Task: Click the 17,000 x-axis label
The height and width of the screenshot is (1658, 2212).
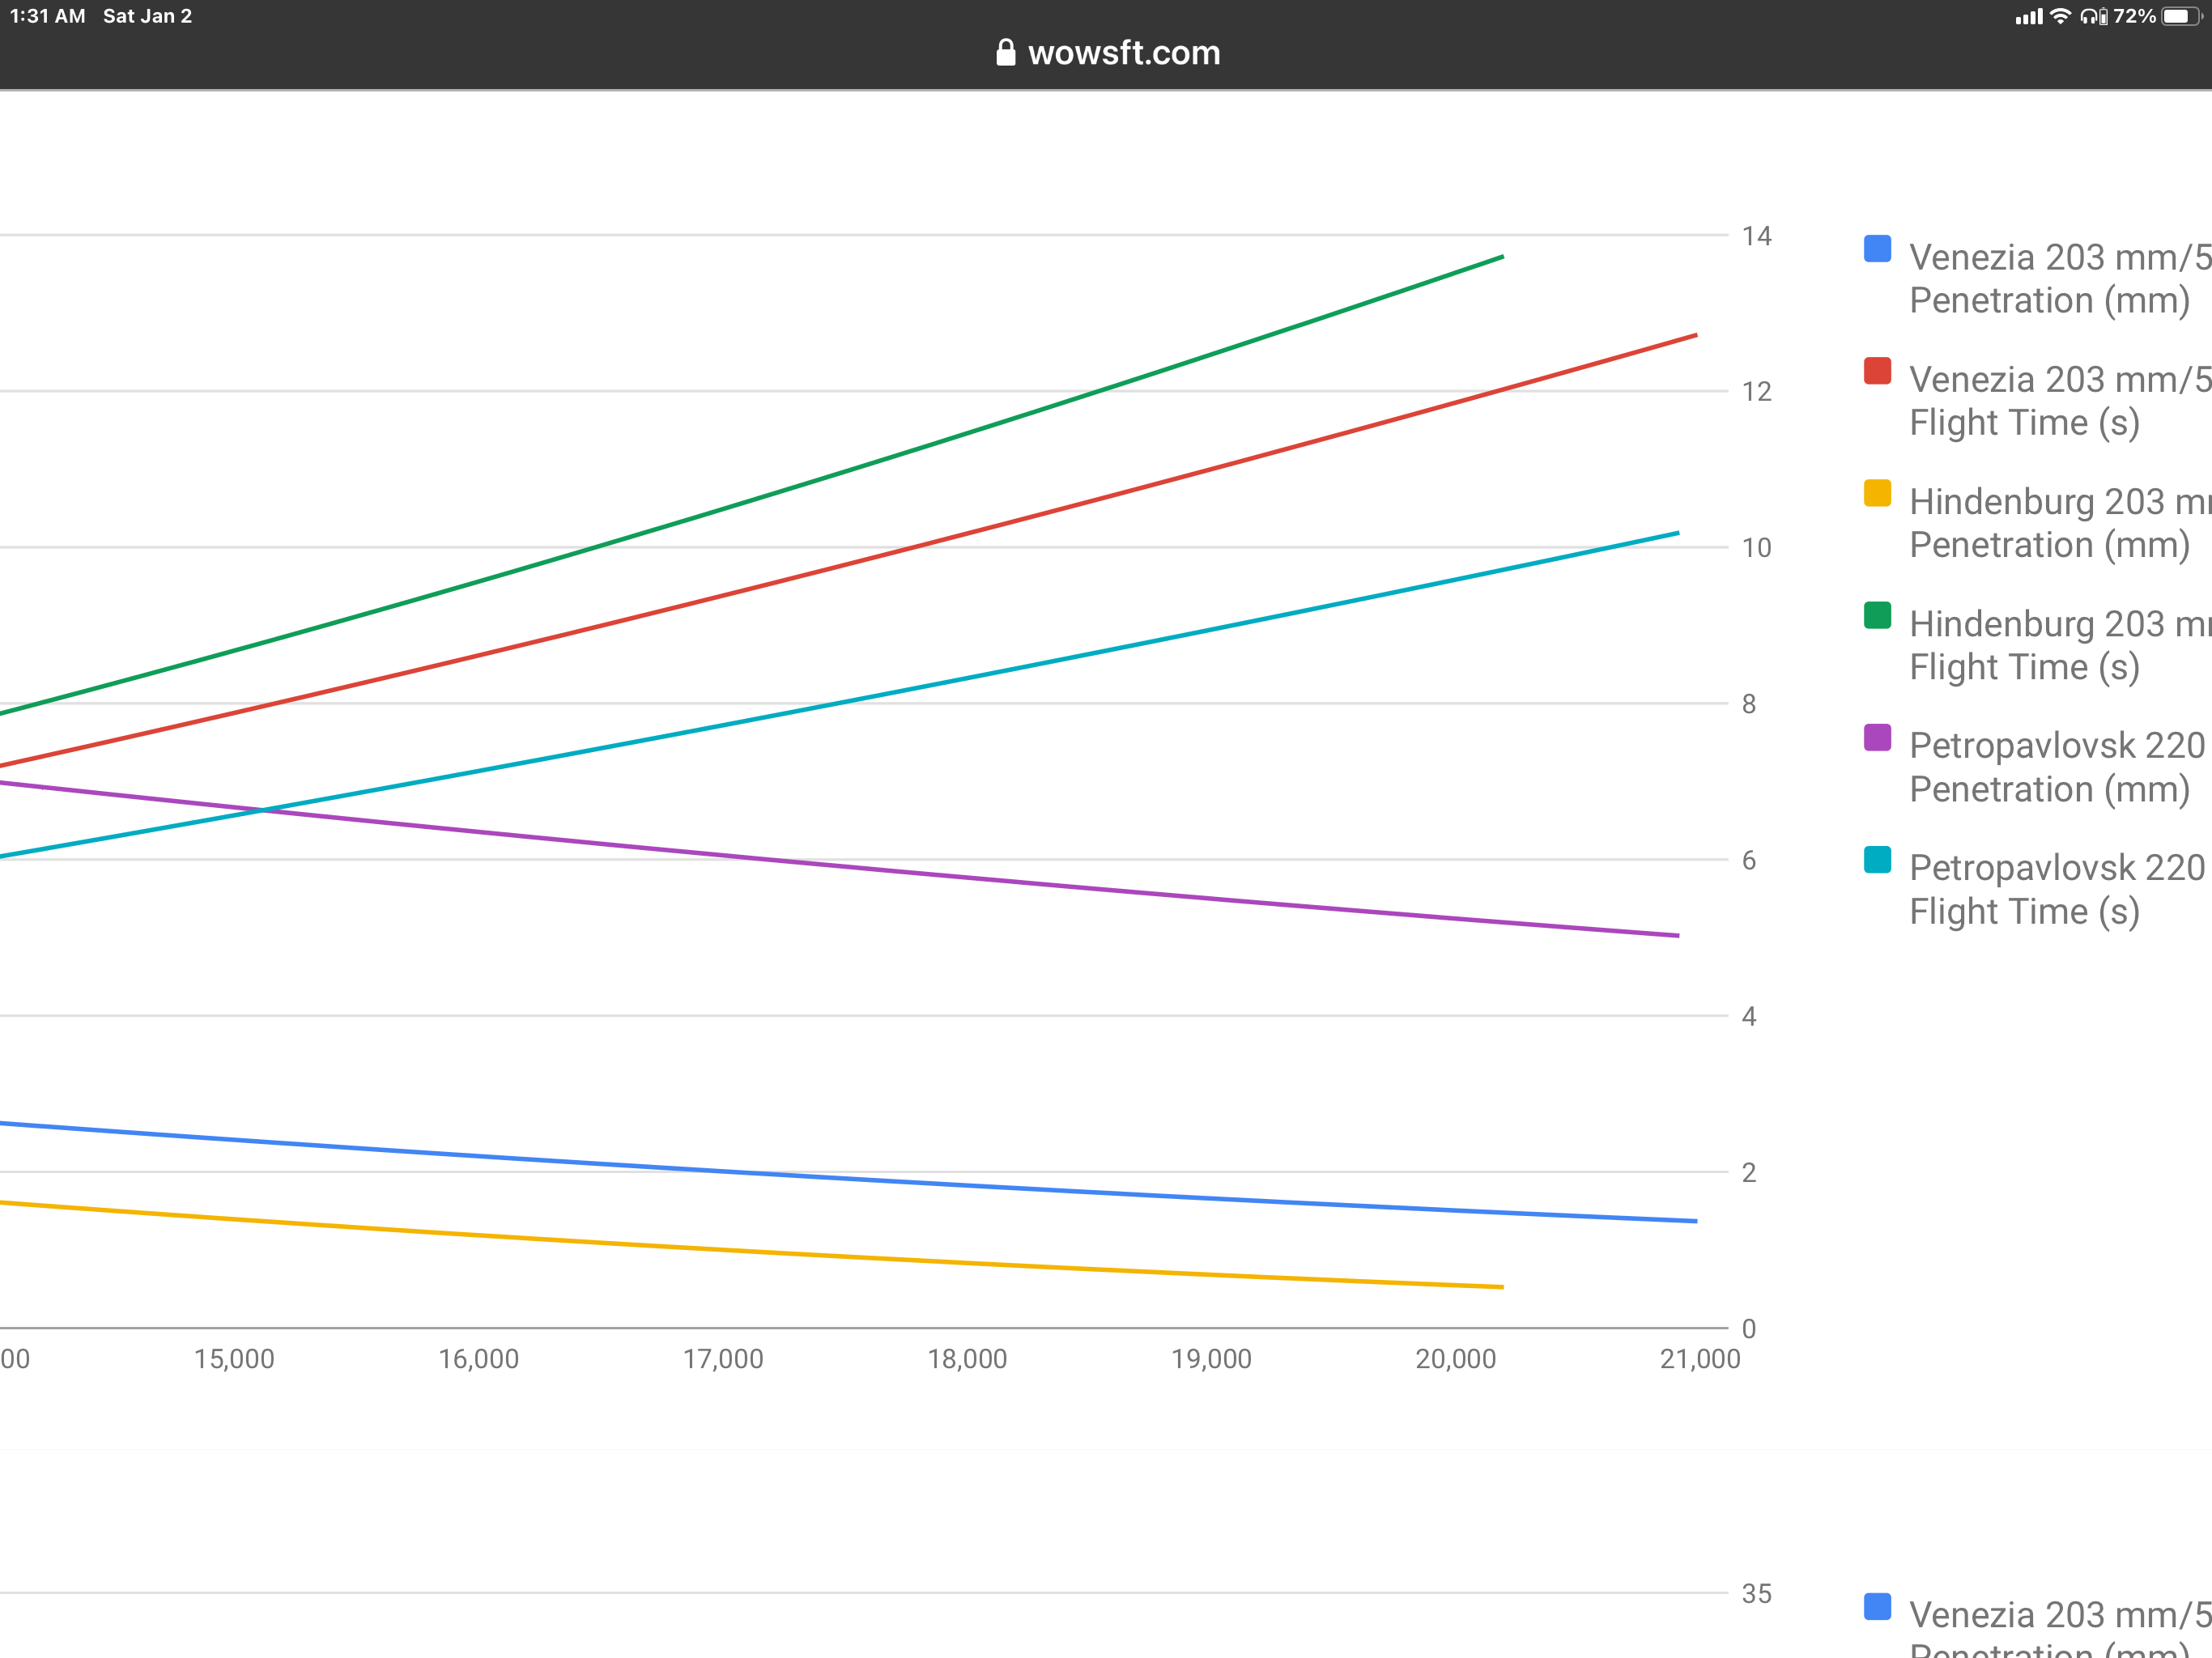Action: pyautogui.click(x=722, y=1358)
